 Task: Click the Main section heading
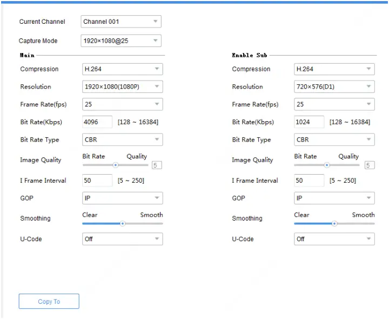(27, 55)
